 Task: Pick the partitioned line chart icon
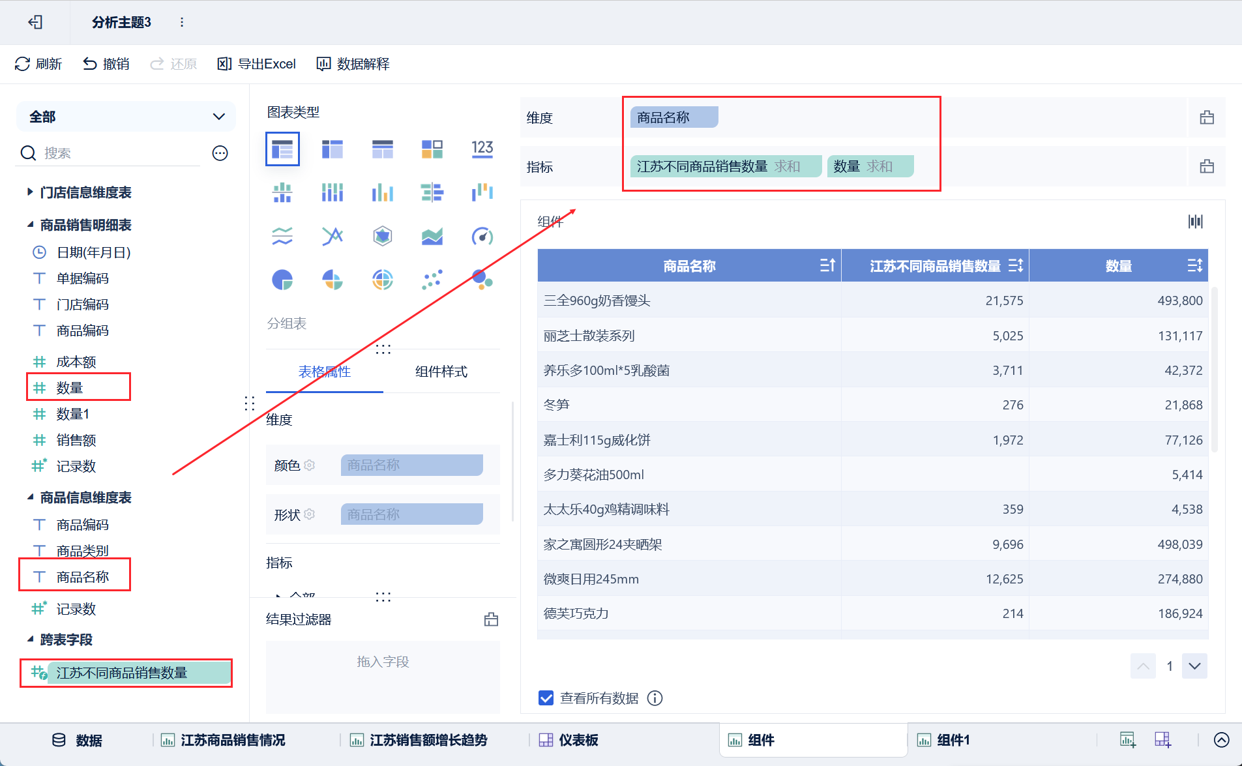(x=282, y=236)
